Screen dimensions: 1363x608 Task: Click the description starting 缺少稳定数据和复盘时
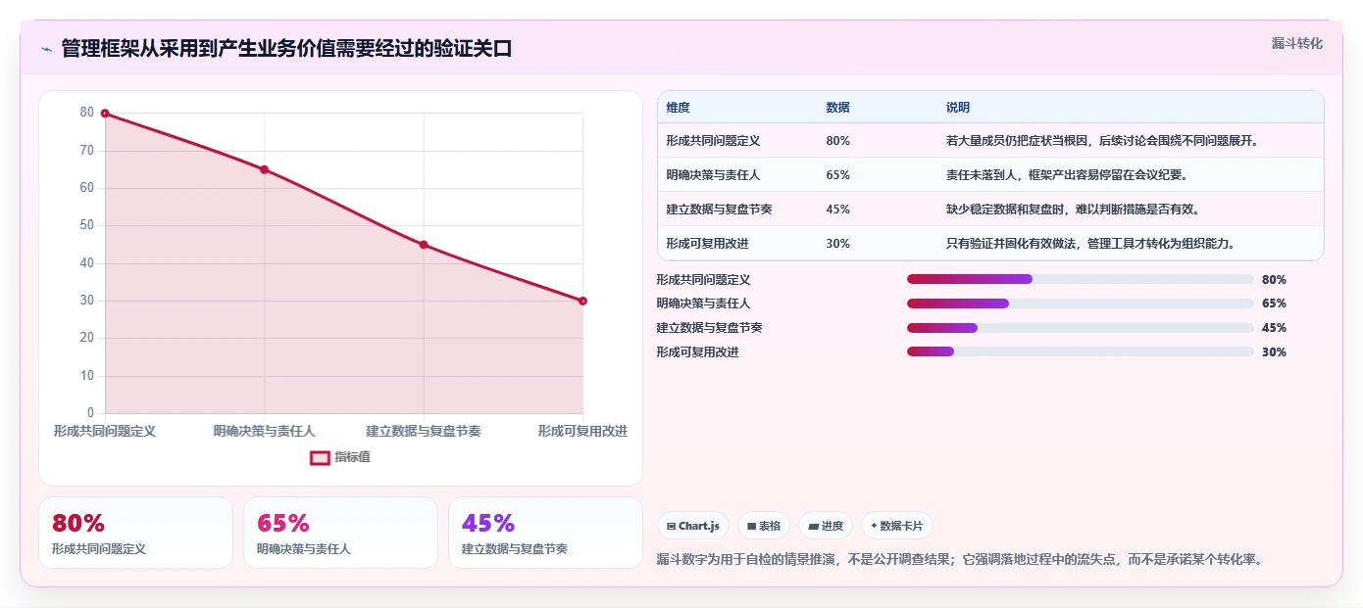coord(1073,210)
